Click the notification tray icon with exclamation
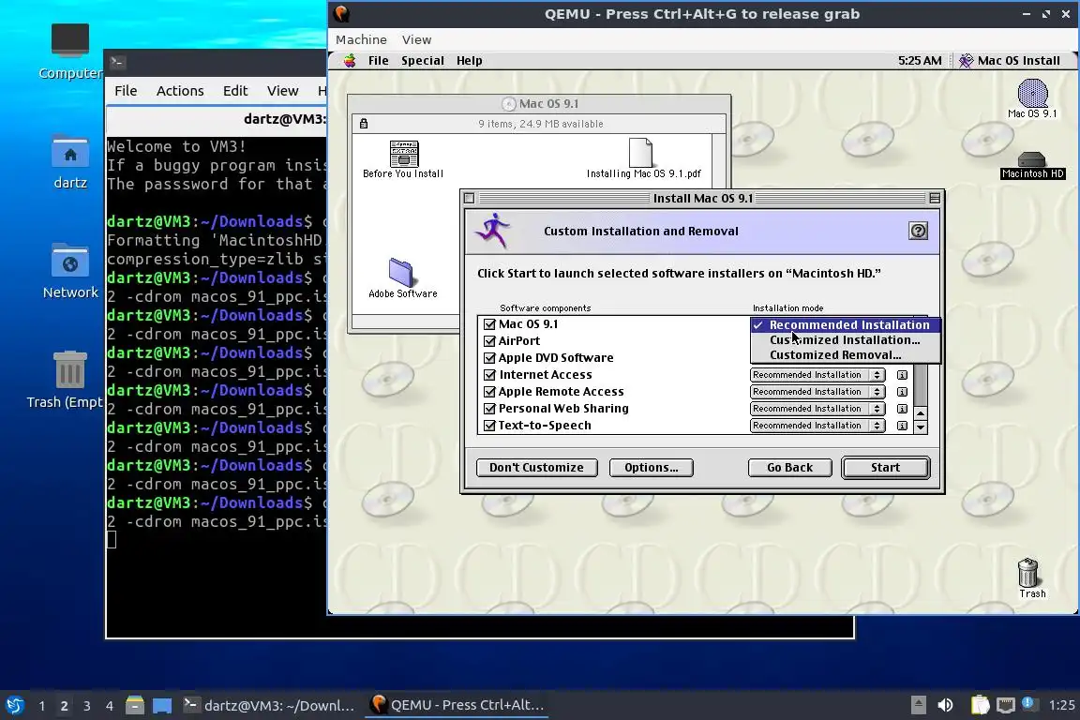This screenshot has width=1080, height=720. pyautogui.click(x=1027, y=703)
